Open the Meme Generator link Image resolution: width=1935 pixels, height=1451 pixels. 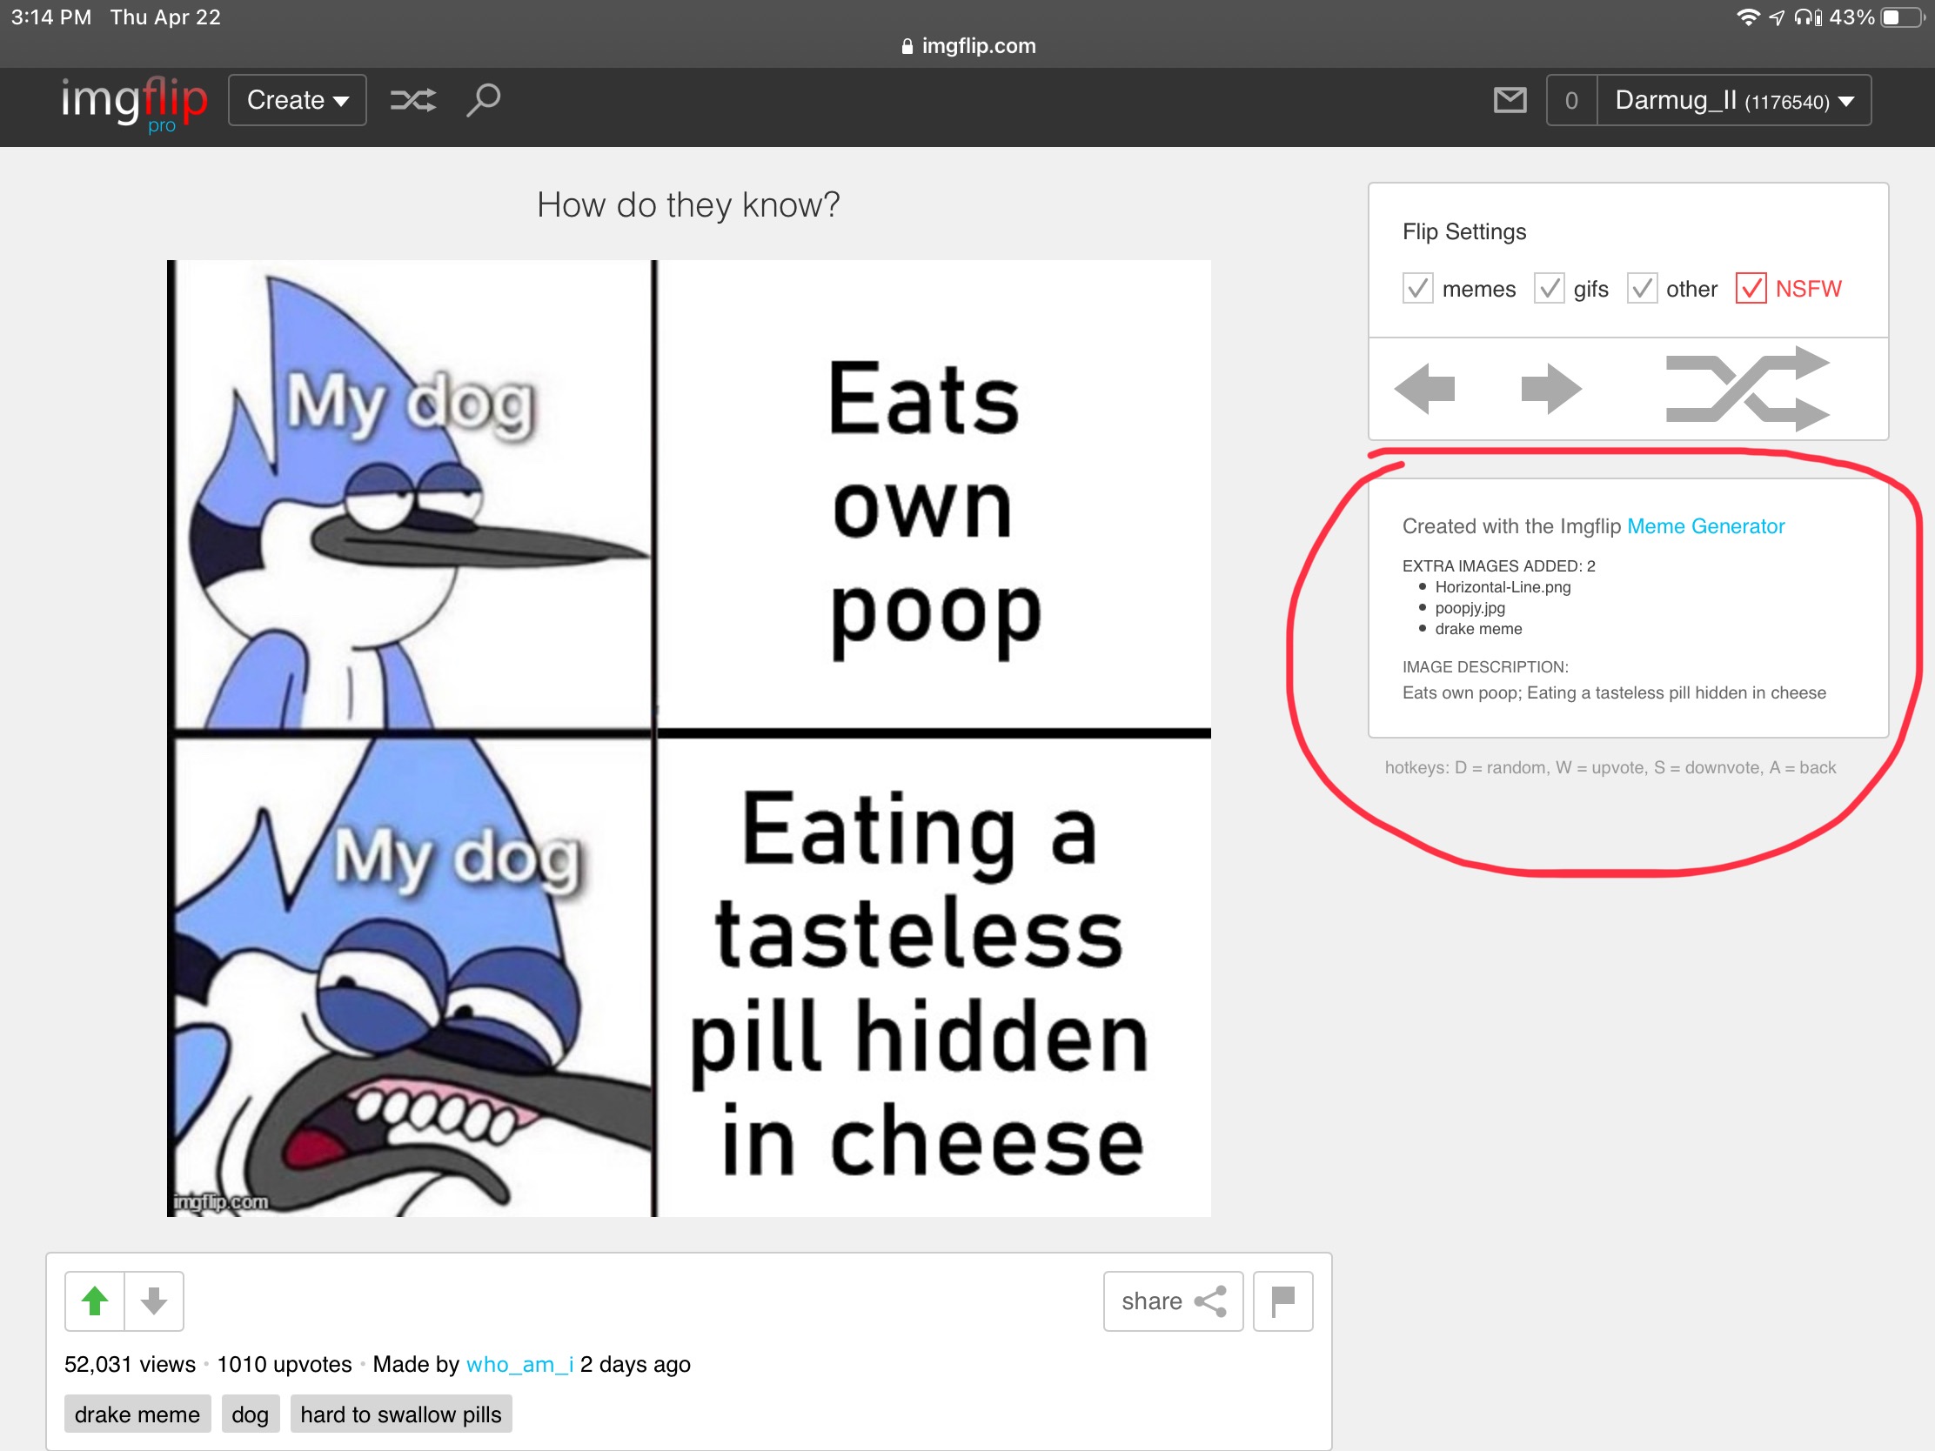pos(1705,526)
